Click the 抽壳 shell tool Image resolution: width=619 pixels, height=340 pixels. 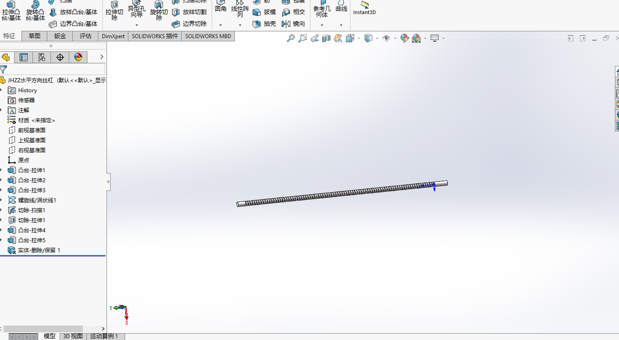(x=264, y=24)
